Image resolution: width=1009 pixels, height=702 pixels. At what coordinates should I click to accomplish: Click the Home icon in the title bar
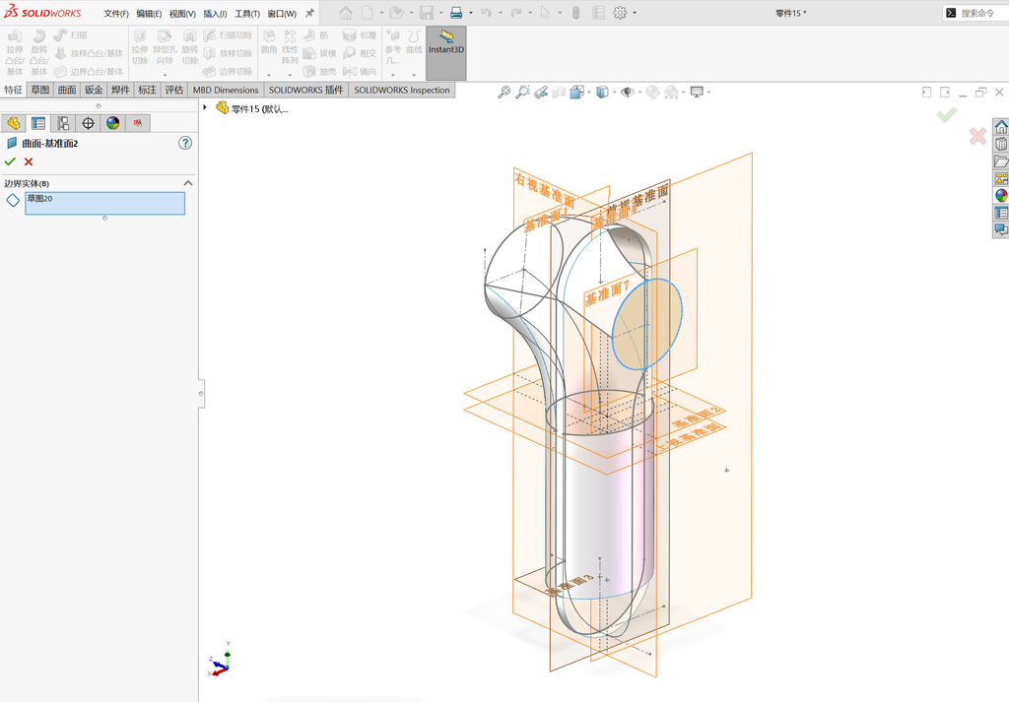coord(346,13)
